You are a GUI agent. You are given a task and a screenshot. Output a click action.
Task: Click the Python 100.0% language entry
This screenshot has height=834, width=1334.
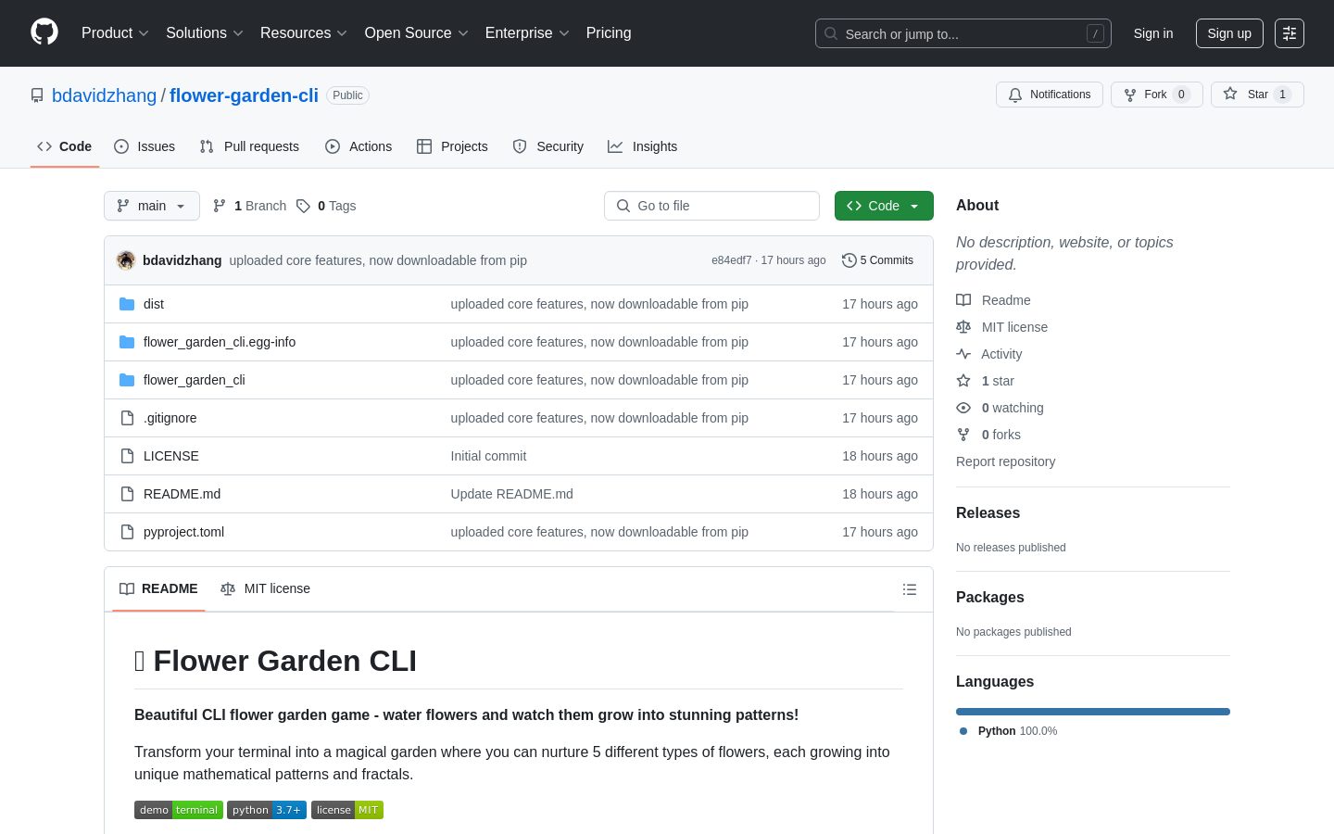tap(1009, 731)
